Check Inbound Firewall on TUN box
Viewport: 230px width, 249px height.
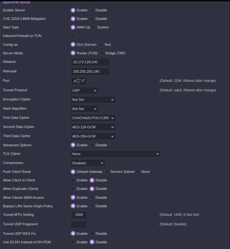click(x=73, y=36)
